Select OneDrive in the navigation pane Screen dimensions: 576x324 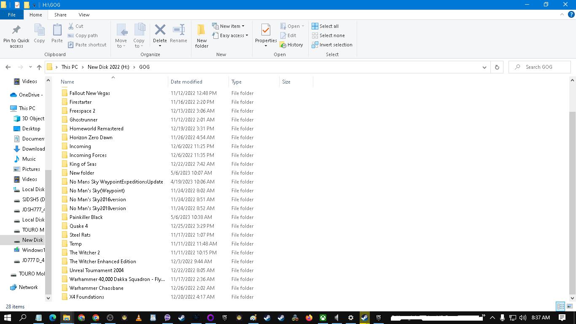[26, 95]
